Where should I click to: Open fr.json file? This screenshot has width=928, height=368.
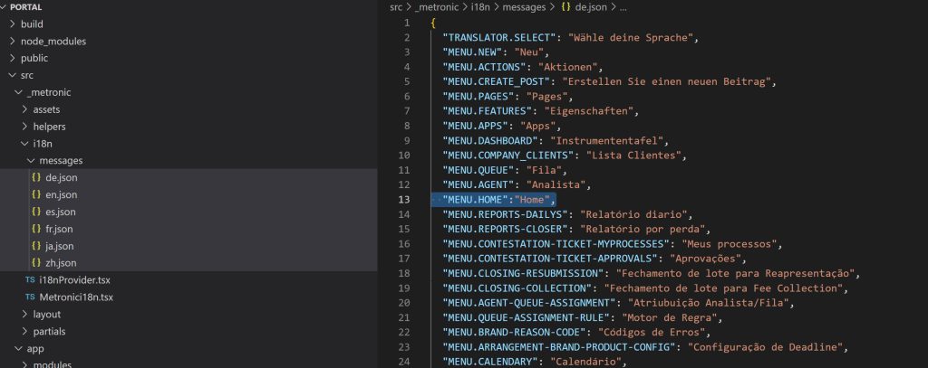59,229
